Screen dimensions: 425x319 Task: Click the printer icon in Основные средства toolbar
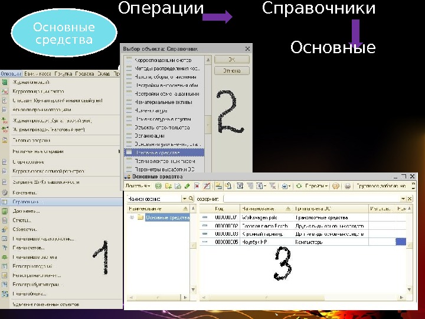tap(348, 186)
